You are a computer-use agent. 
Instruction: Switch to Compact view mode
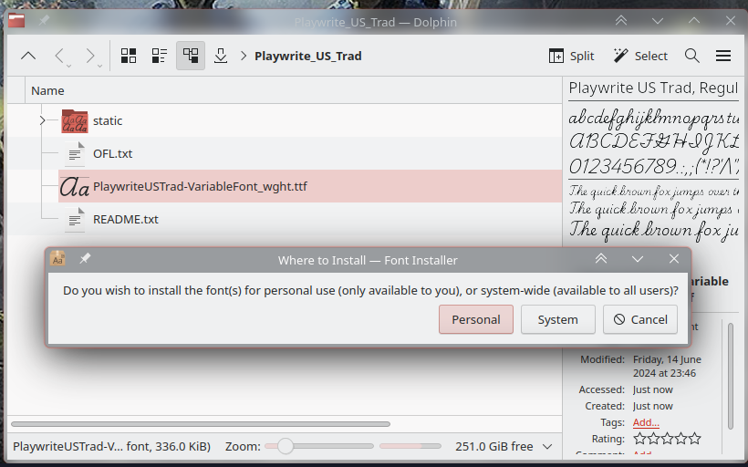click(160, 56)
